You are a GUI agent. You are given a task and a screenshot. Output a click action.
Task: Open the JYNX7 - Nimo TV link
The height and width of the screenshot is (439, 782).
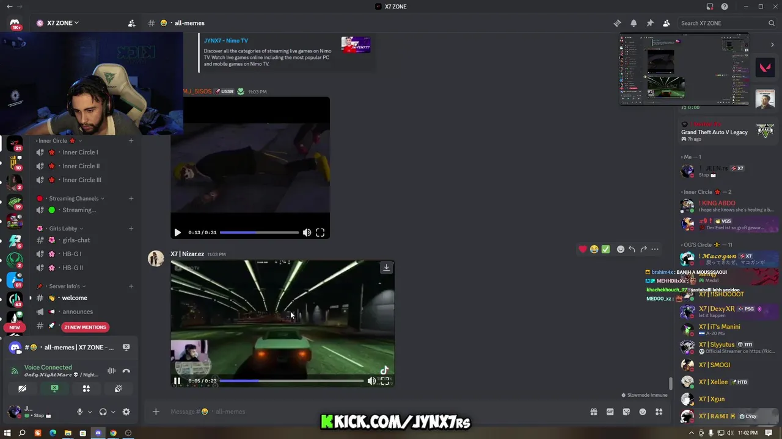[x=225, y=41]
